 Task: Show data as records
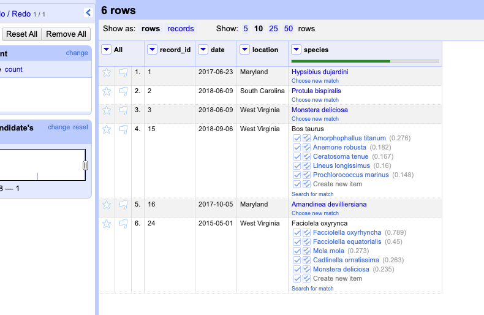(x=181, y=29)
